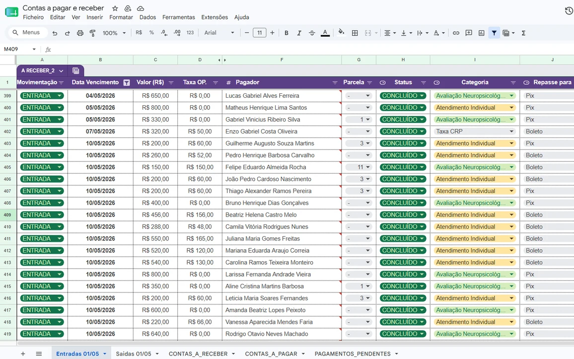This screenshot has height=359, width=574.
Task: Click the functions sigma icon
Action: pos(523,33)
